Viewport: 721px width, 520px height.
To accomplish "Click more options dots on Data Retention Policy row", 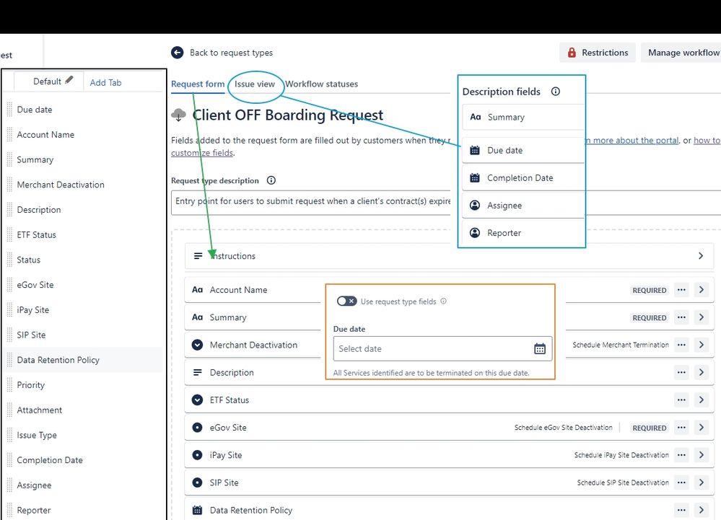I will (681, 510).
